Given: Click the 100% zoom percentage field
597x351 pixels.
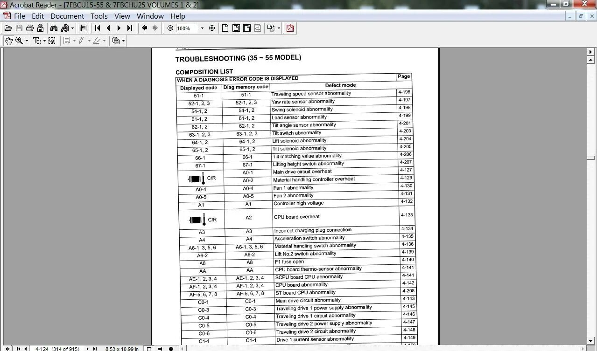Looking at the screenshot, I should (x=187, y=28).
